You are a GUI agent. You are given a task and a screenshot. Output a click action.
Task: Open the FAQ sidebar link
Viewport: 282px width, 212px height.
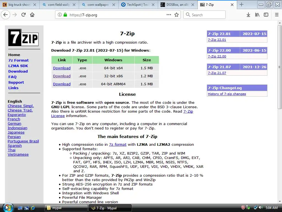[12, 77]
